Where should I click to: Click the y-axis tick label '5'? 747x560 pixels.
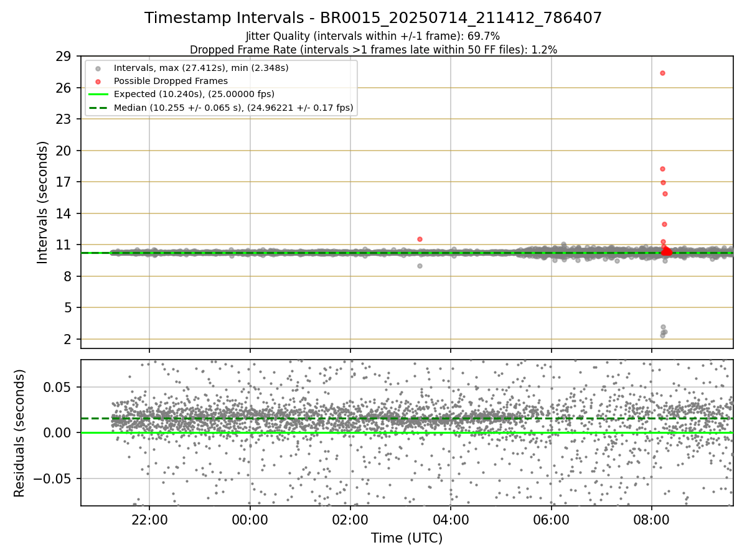pos(67,308)
